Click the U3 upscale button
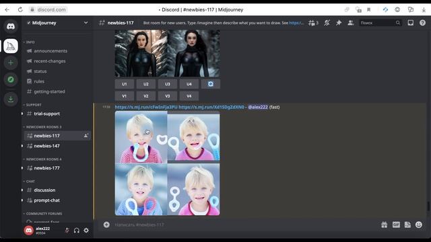This screenshot has width=431, height=242. [x=168, y=84]
